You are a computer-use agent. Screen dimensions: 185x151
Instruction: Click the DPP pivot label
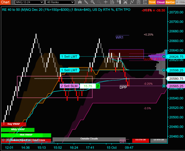[x=123, y=87]
